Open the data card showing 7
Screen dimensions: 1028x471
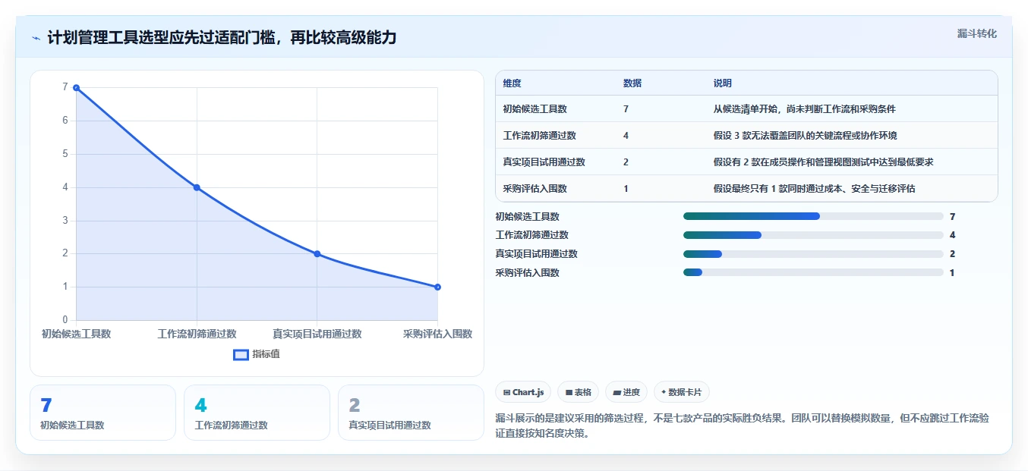[x=102, y=413]
